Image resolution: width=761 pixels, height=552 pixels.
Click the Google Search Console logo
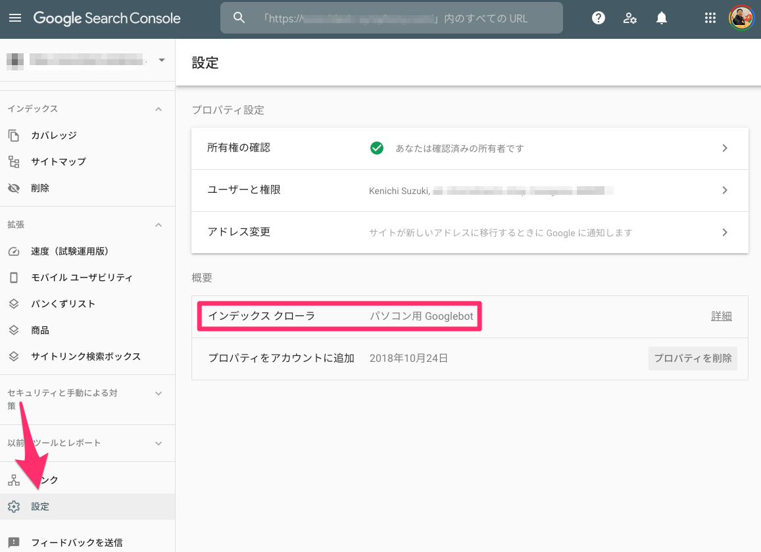click(x=107, y=18)
